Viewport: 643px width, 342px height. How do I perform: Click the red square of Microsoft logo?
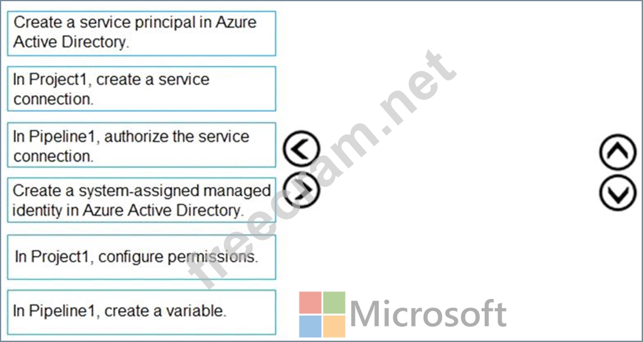pos(310,302)
